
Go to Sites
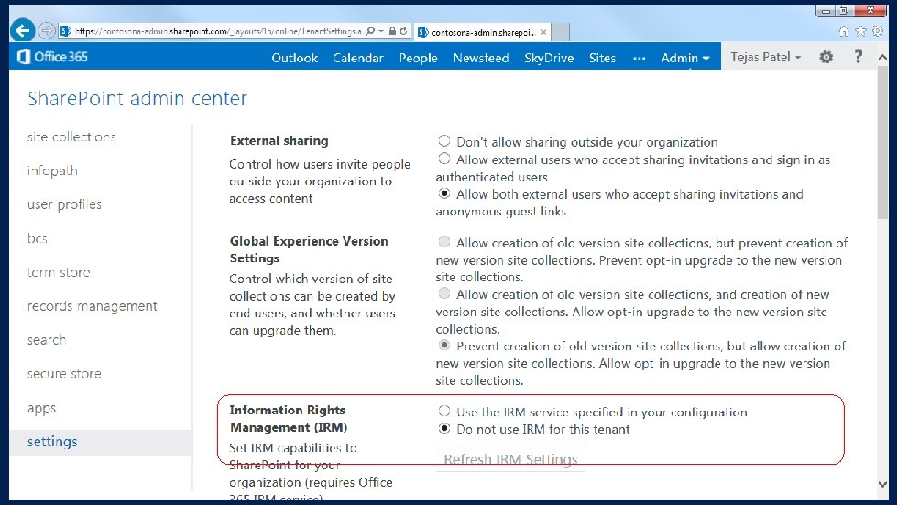[602, 58]
